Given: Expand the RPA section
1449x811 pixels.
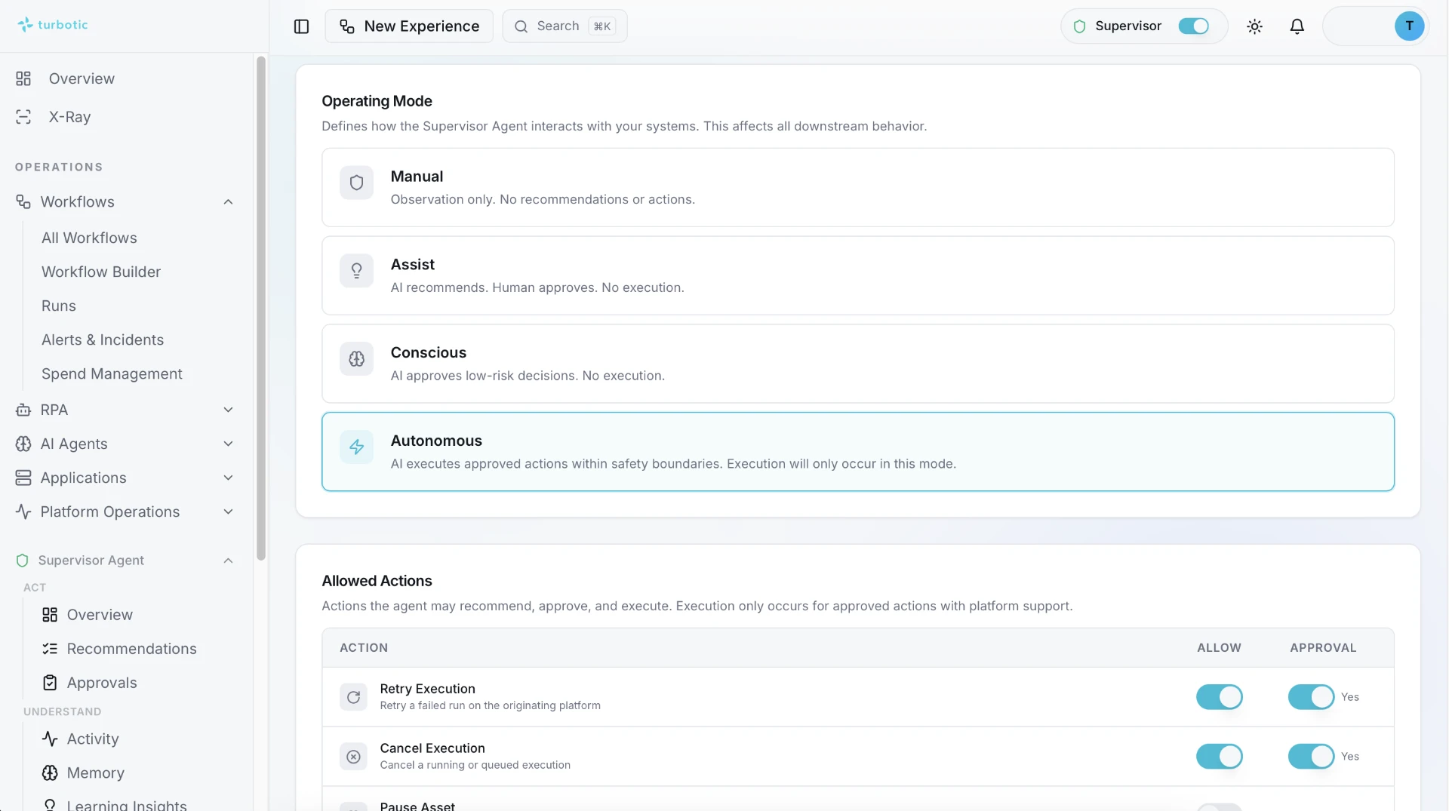Looking at the screenshot, I should [x=228, y=410].
